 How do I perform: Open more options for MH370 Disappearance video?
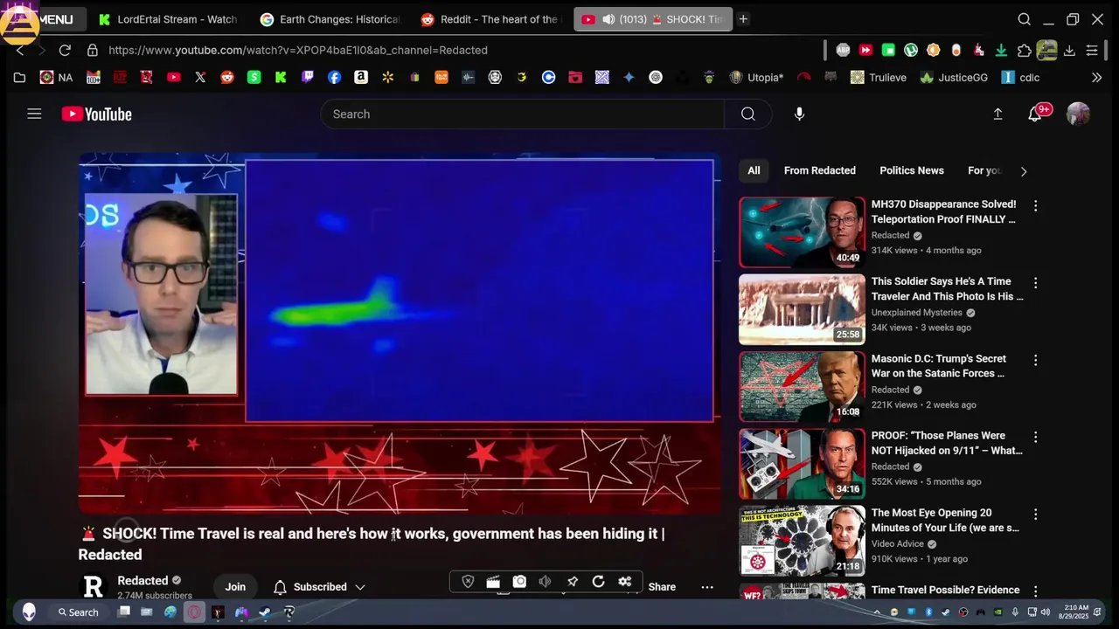[x=1035, y=206]
